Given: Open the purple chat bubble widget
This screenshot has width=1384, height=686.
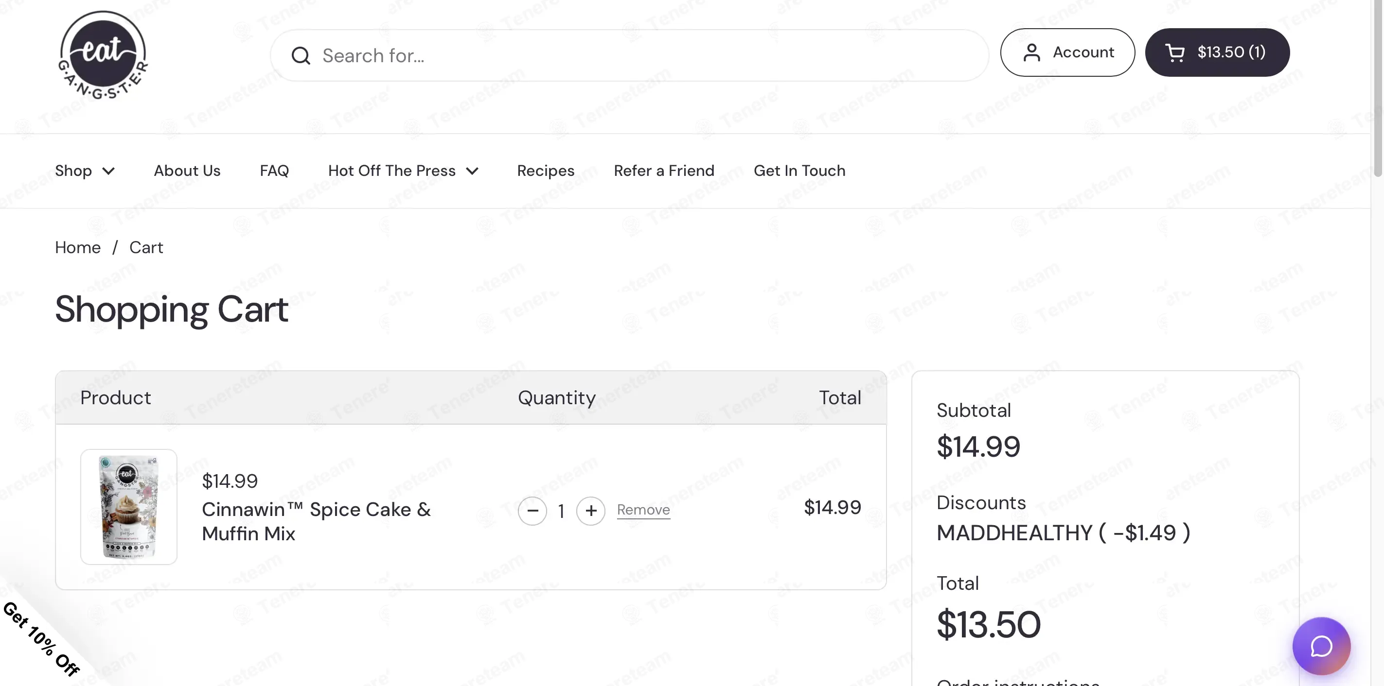Looking at the screenshot, I should tap(1321, 646).
